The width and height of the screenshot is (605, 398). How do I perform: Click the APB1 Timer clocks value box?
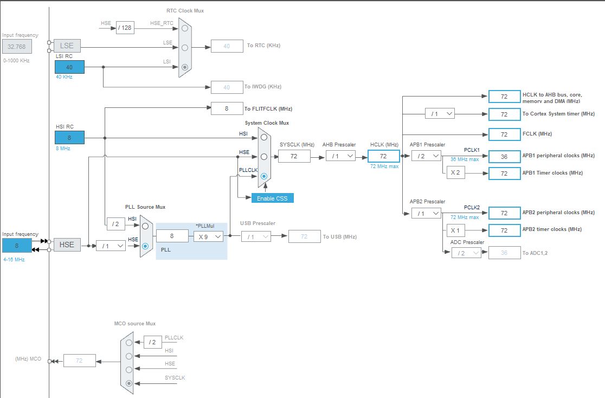click(505, 174)
